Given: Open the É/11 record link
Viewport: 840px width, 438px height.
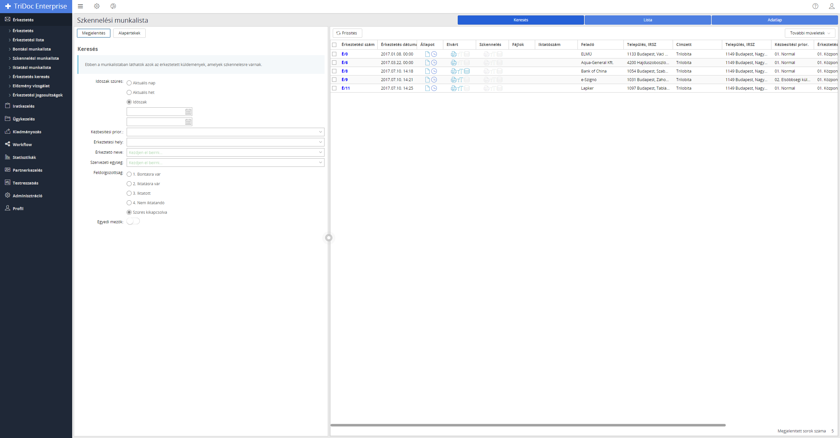Looking at the screenshot, I should (x=346, y=88).
